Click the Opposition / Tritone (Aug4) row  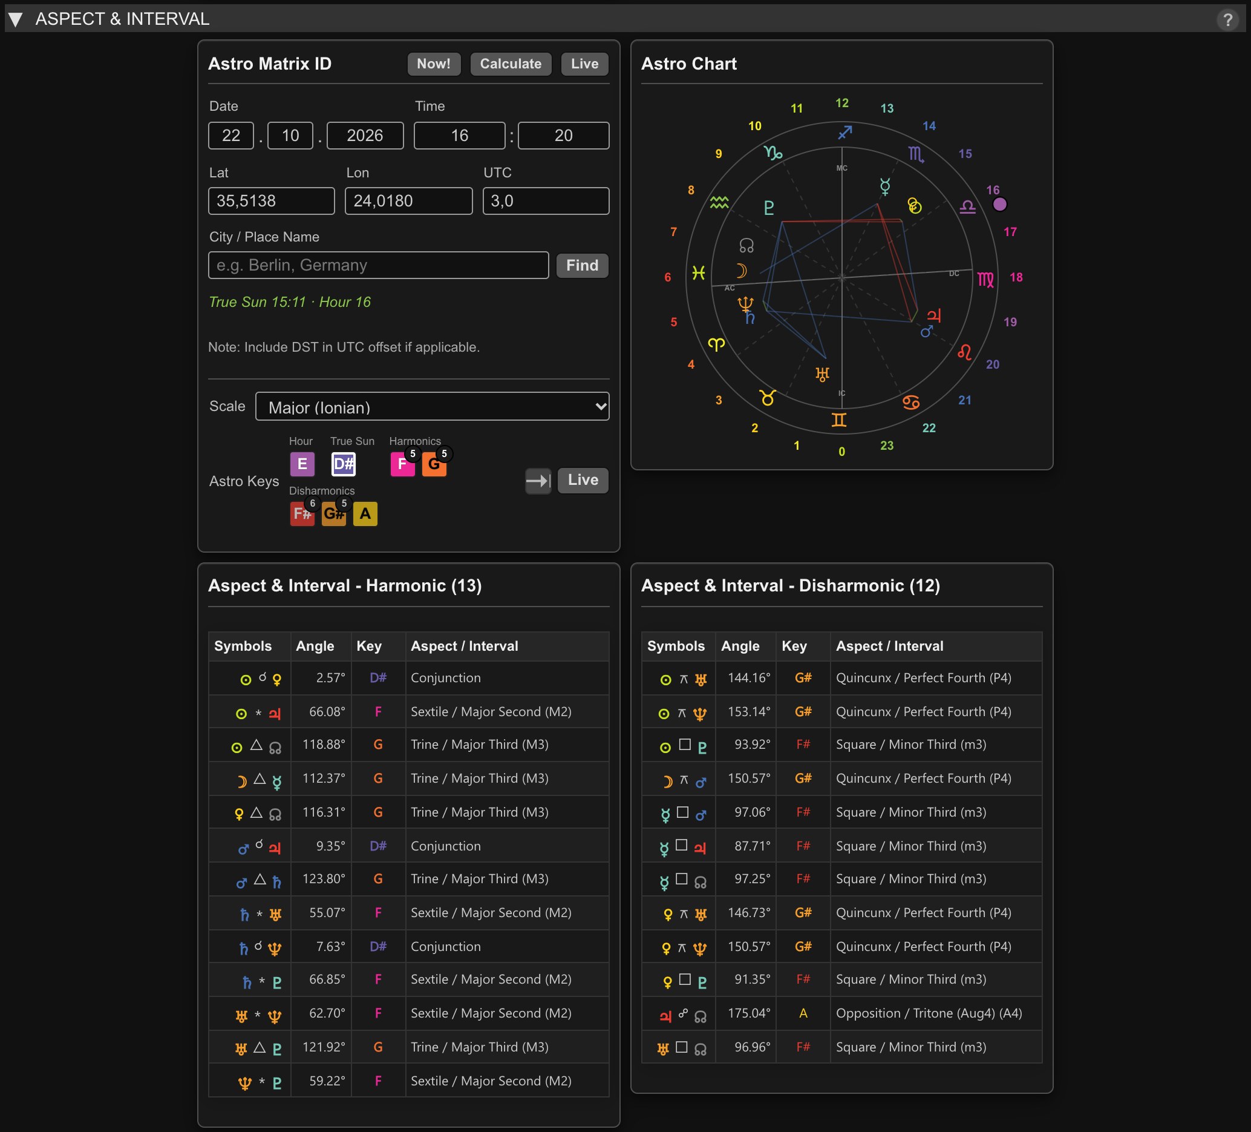[x=841, y=1013]
